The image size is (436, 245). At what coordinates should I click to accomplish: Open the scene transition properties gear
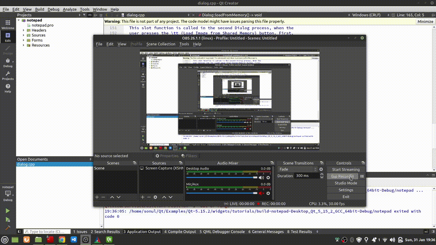pyautogui.click(x=321, y=169)
